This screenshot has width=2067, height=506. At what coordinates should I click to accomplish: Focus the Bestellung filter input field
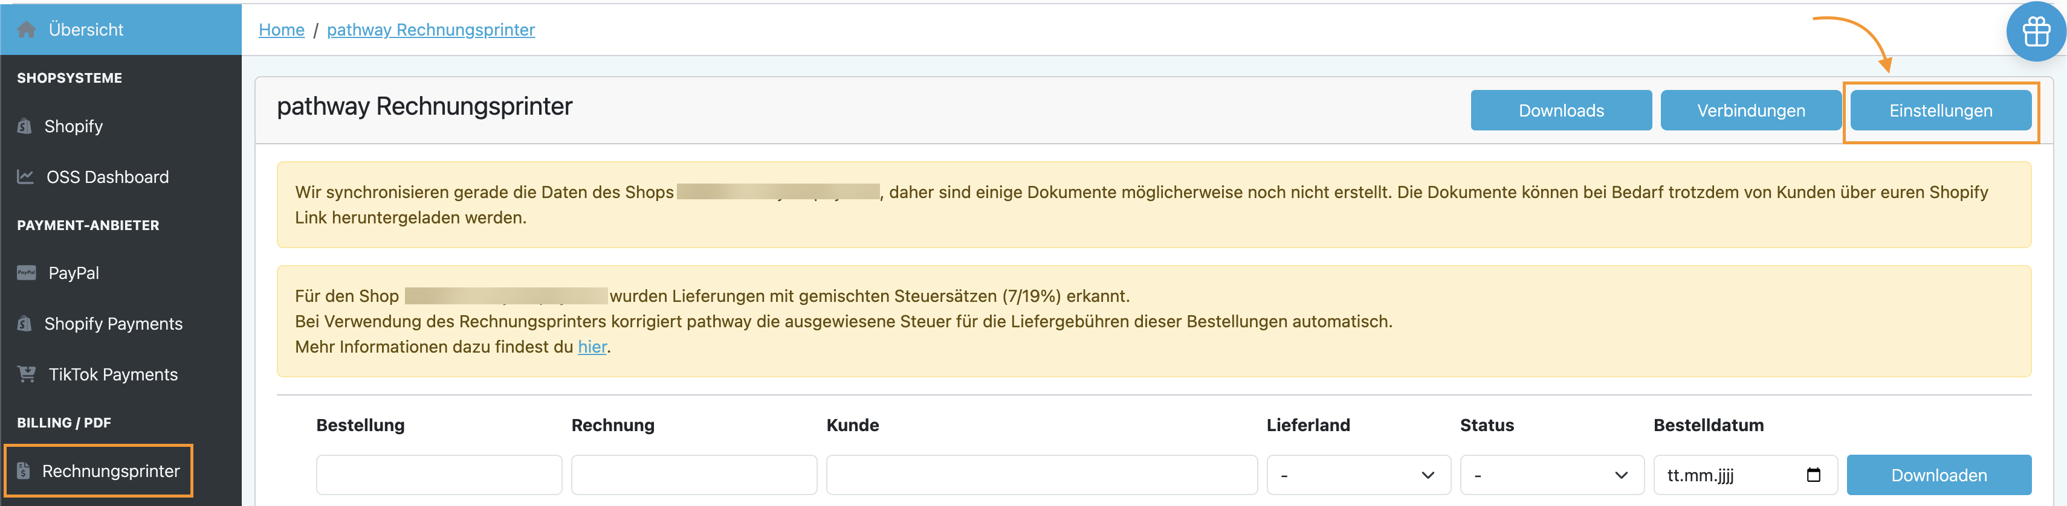pos(438,475)
